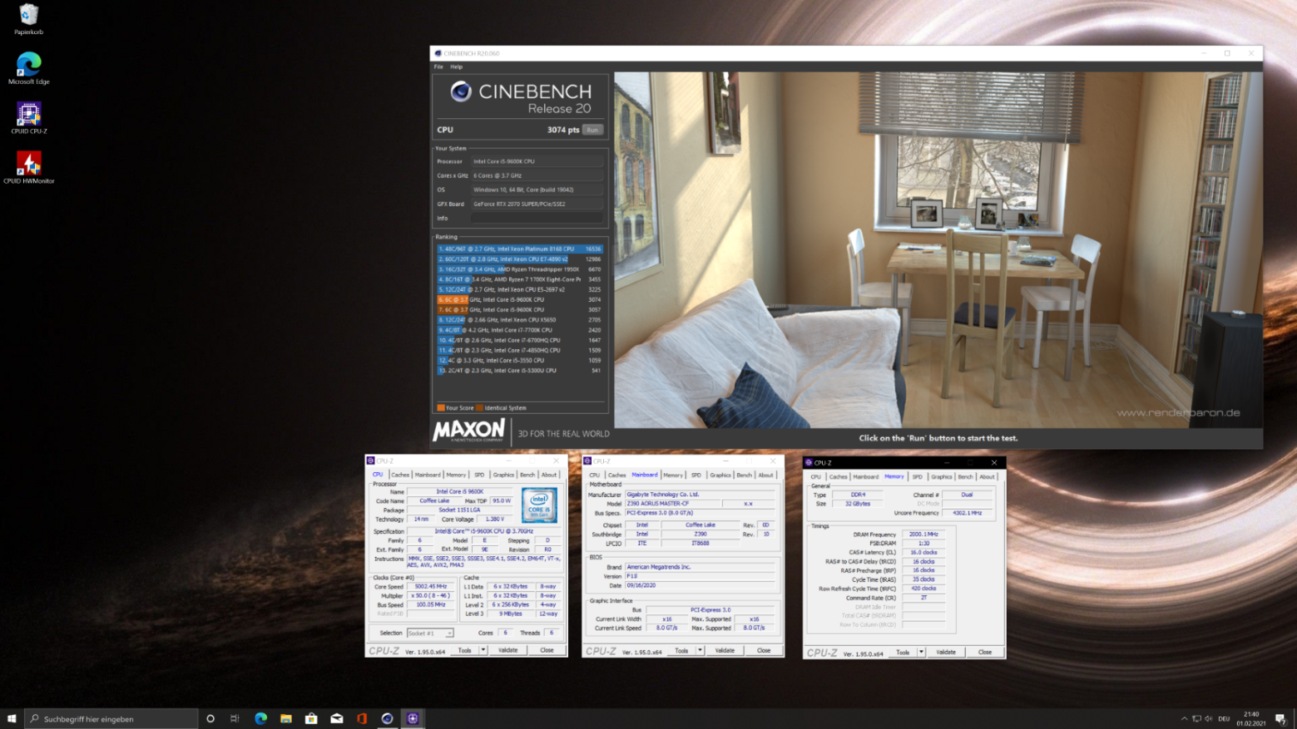Open Microsoft Store from the taskbar
This screenshot has width=1297, height=729.
click(x=311, y=718)
